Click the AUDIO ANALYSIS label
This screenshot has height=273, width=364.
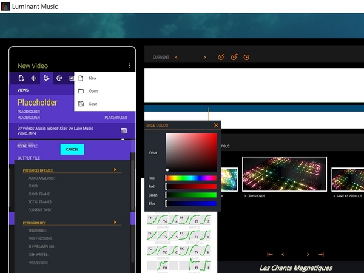(41, 178)
